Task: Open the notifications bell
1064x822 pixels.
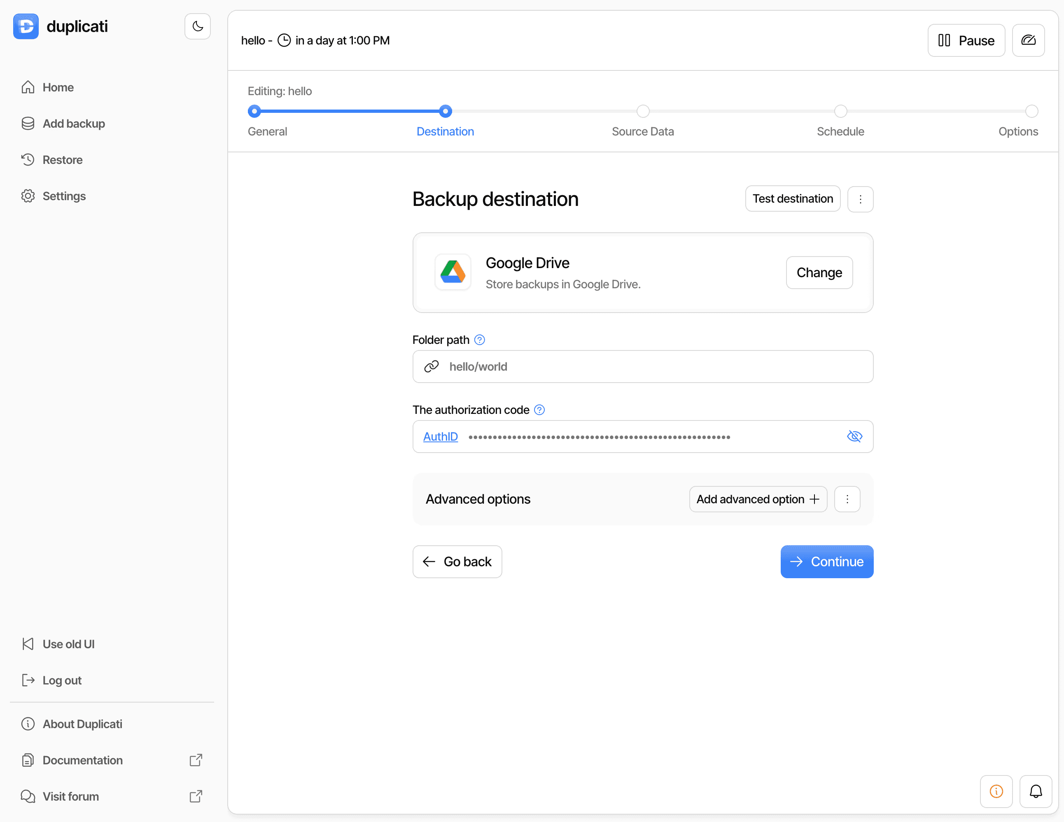Action: click(x=1035, y=791)
